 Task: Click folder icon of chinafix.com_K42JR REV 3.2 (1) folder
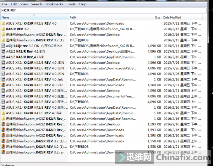(x=4, y=40)
